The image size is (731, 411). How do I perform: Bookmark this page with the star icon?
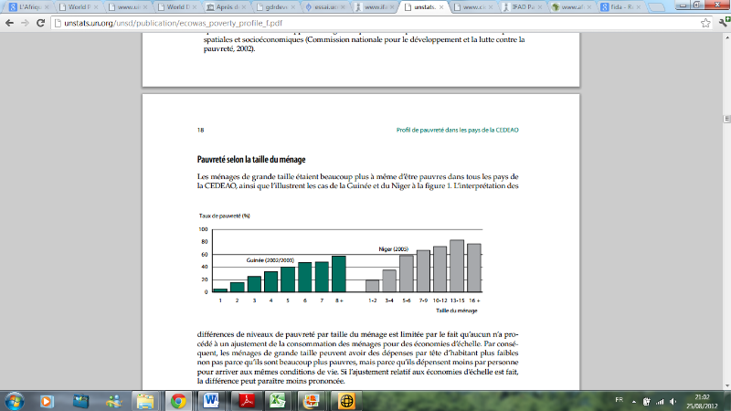pyautogui.click(x=705, y=23)
